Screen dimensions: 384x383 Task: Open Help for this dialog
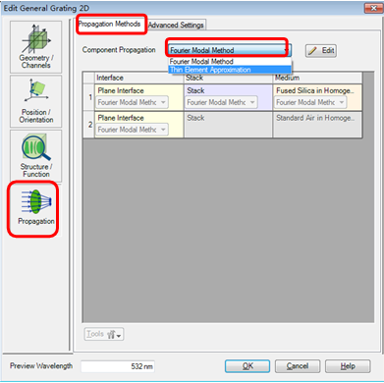[348, 366]
